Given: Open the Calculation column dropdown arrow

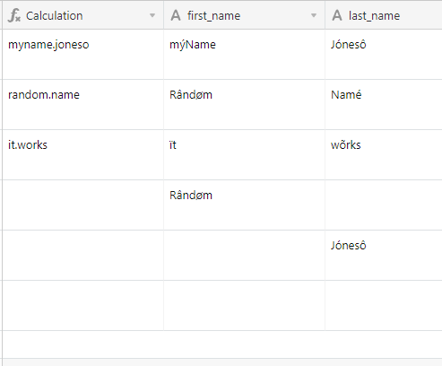Looking at the screenshot, I should point(152,15).
